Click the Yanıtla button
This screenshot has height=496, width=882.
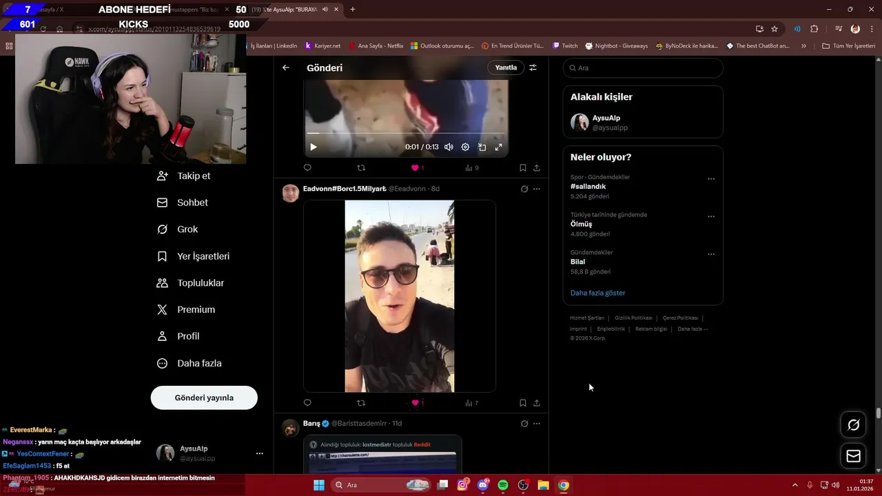(x=506, y=68)
